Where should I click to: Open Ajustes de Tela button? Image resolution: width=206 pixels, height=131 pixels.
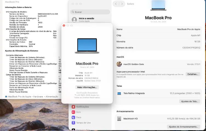(x=190, y=101)
